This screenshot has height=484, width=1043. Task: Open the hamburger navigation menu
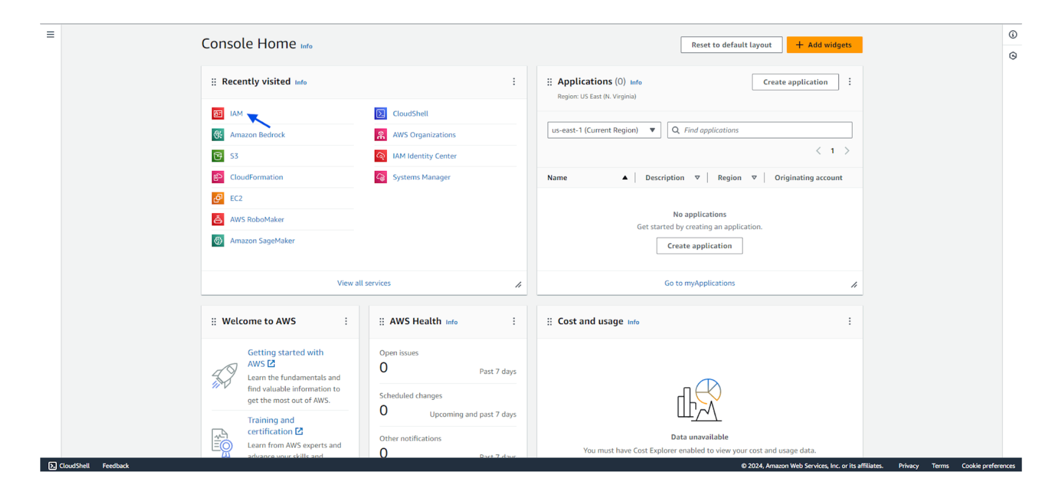click(50, 34)
